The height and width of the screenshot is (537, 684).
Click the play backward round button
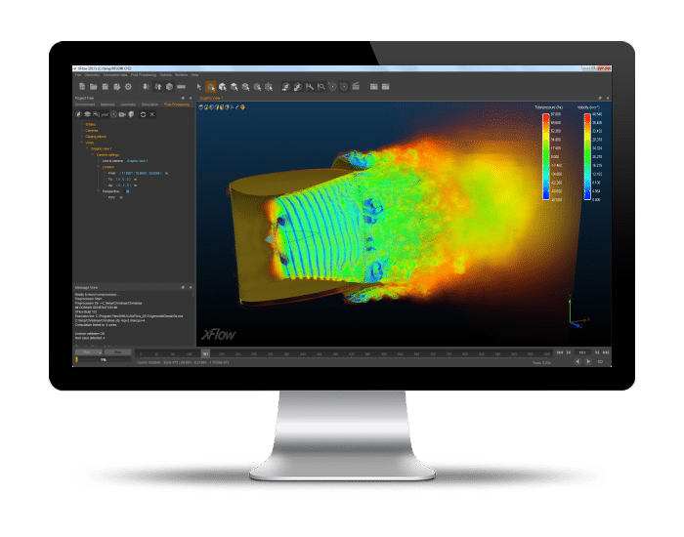(577, 362)
